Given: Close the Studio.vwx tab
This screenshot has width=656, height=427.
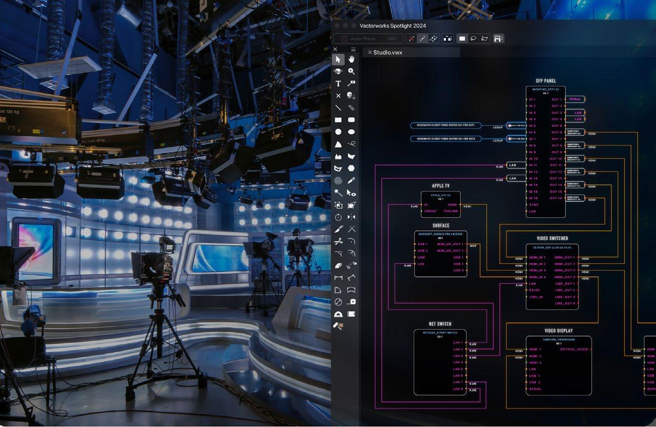Looking at the screenshot, I should pyautogui.click(x=369, y=52).
